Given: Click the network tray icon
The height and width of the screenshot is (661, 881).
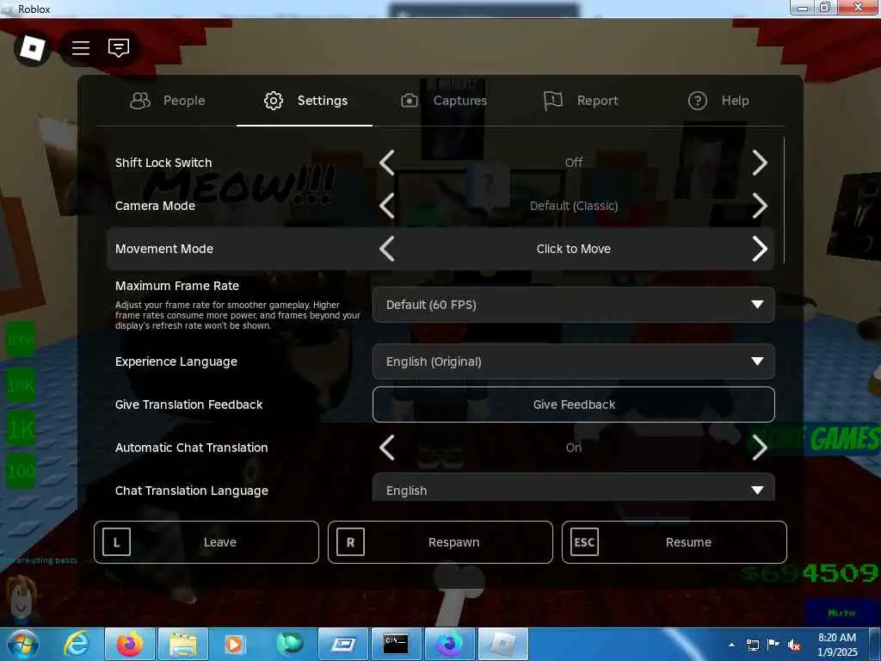Looking at the screenshot, I should tap(752, 645).
